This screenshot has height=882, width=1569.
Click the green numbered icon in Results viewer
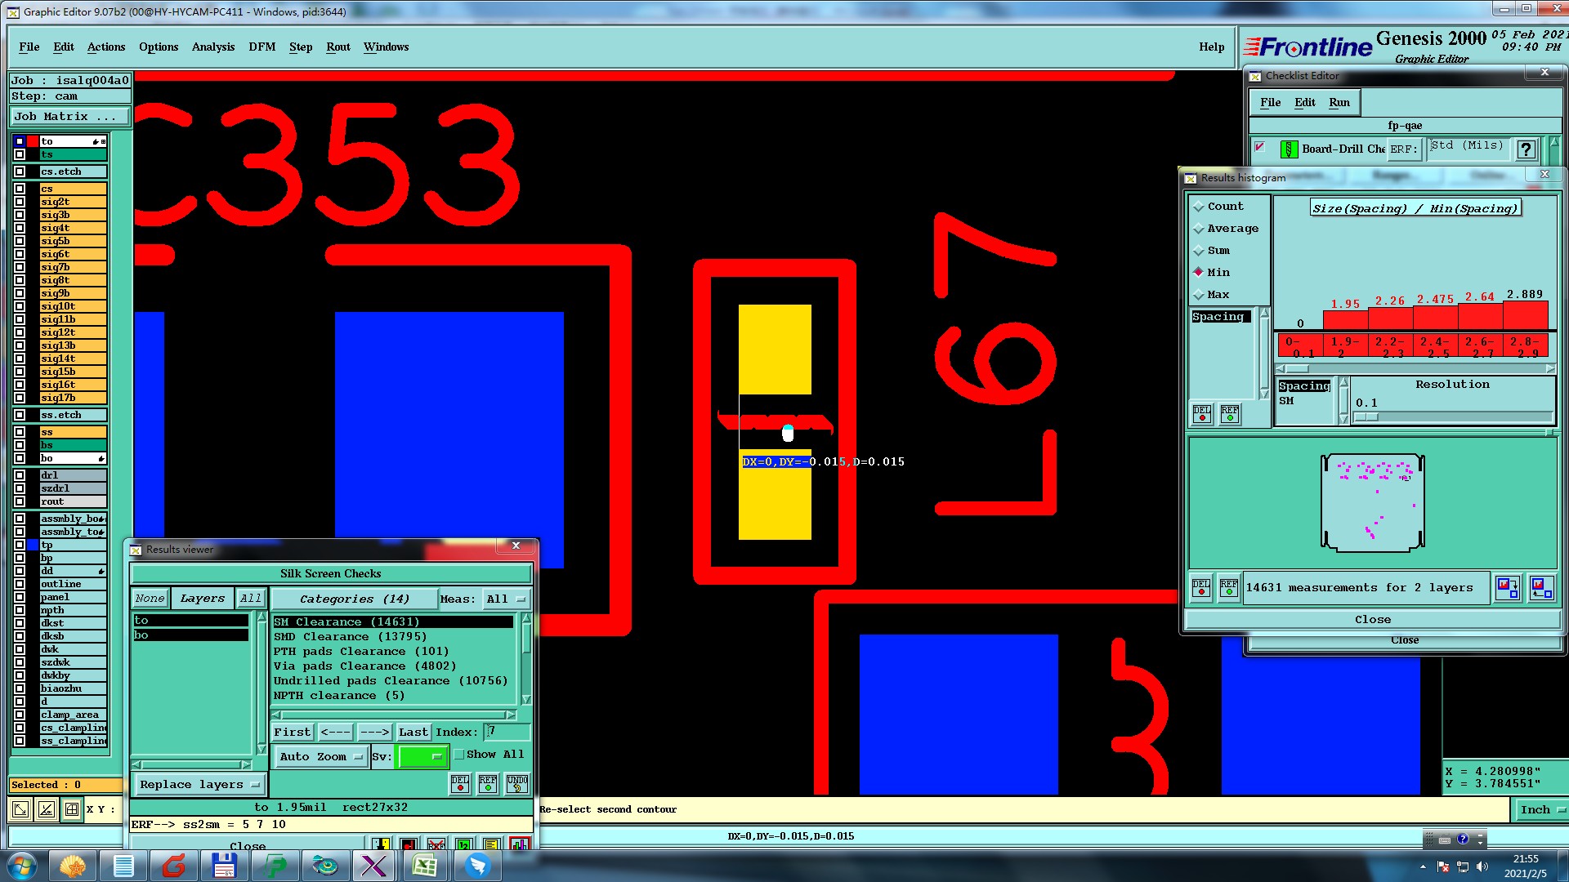463,844
